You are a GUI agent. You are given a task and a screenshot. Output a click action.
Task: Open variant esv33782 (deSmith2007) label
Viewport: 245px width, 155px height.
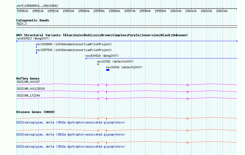[x=115, y=61]
